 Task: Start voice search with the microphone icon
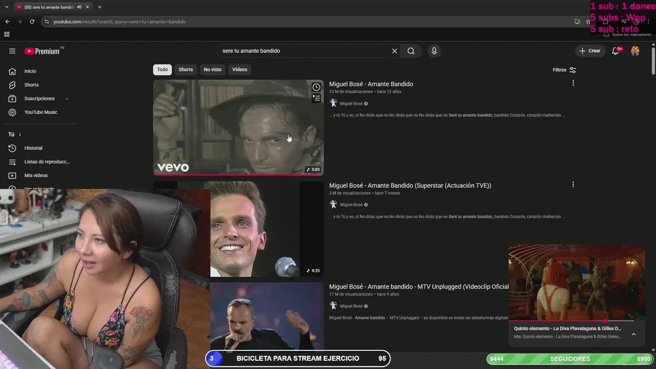[x=434, y=51]
